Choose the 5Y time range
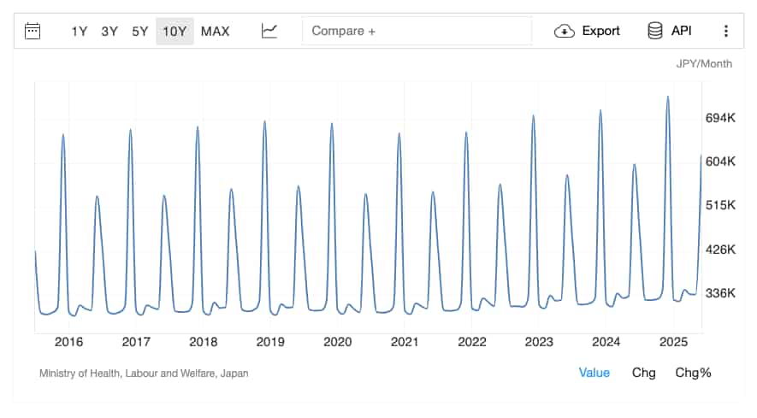This screenshot has width=757, height=418. 140,31
